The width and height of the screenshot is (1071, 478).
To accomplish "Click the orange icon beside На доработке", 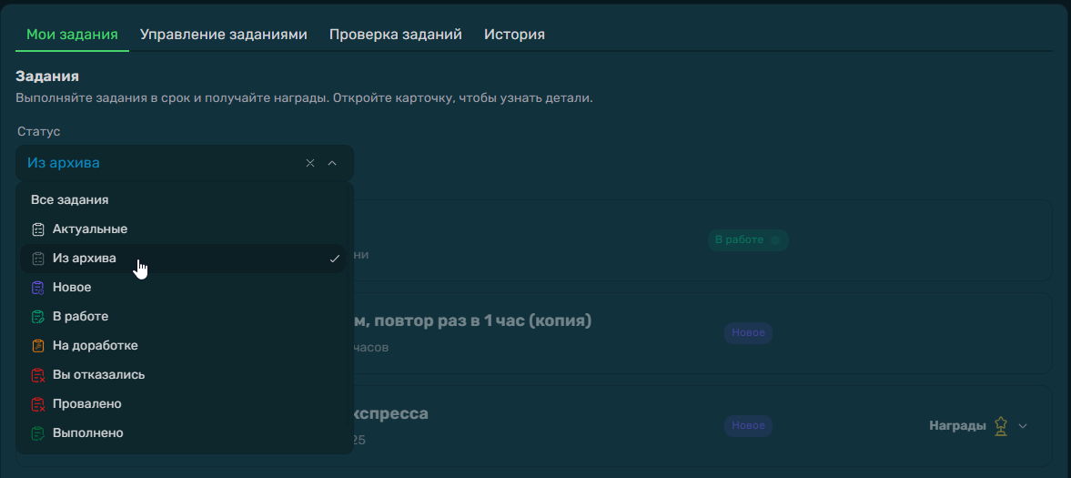I will pyautogui.click(x=37, y=346).
